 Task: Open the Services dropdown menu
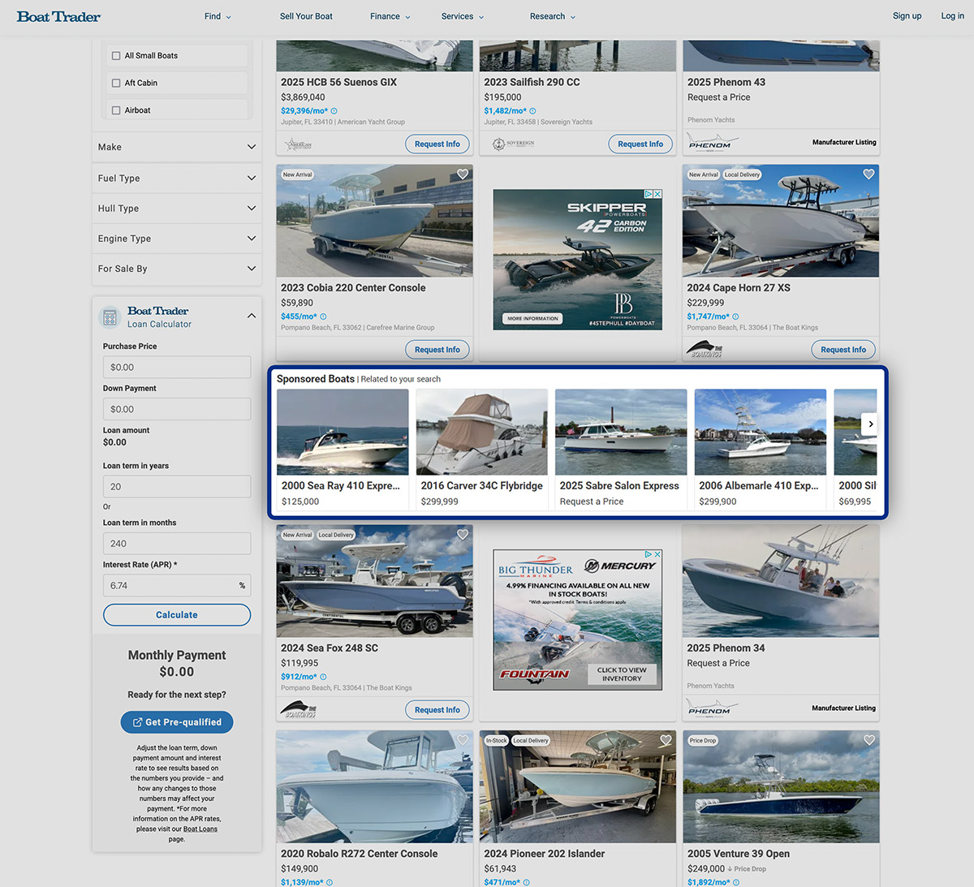coord(463,16)
